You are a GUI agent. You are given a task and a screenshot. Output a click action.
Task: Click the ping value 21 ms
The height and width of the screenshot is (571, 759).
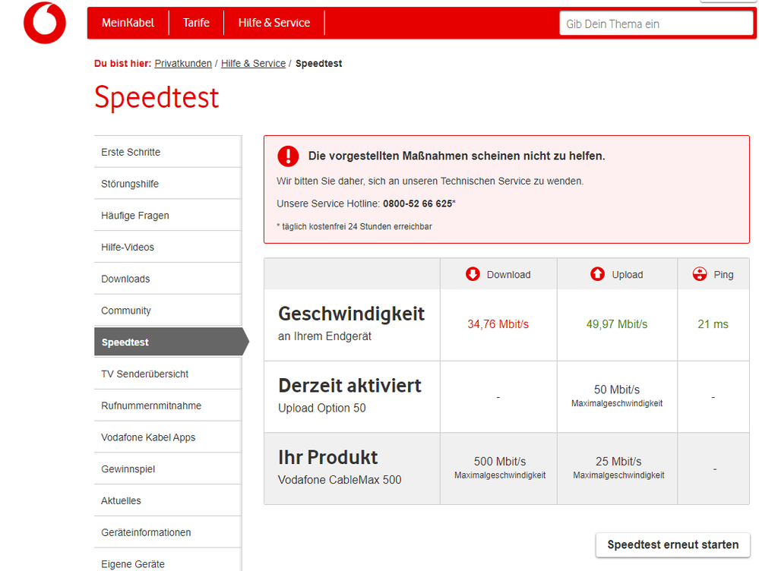coord(713,324)
